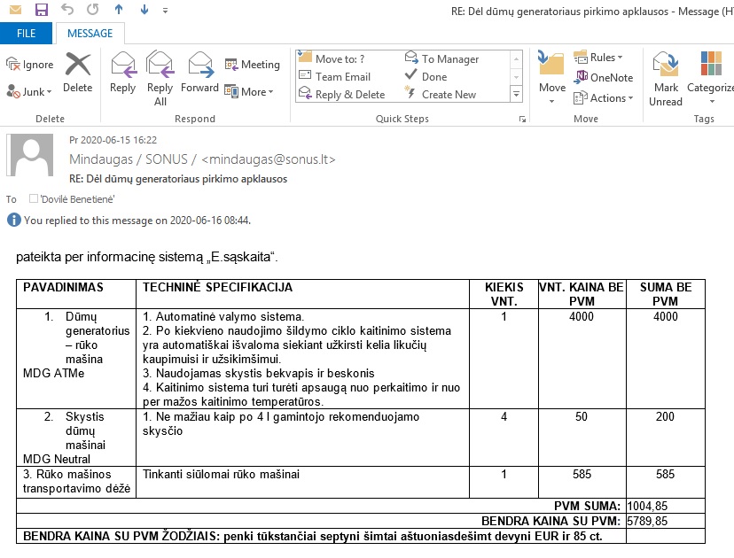The image size is (734, 558).
Task: Expand the Quick Steps gallery list
Action: (x=516, y=95)
